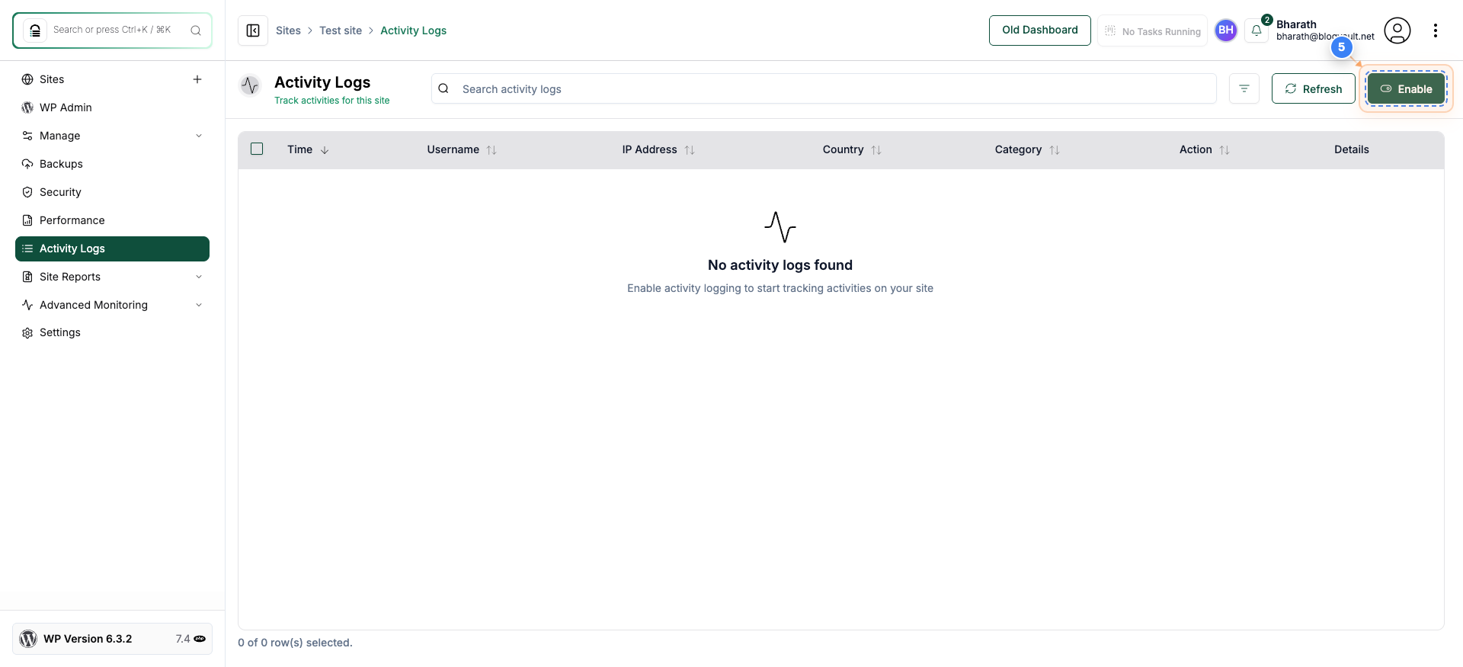Click the Bharath account name
The image size is (1463, 667).
1296,24
